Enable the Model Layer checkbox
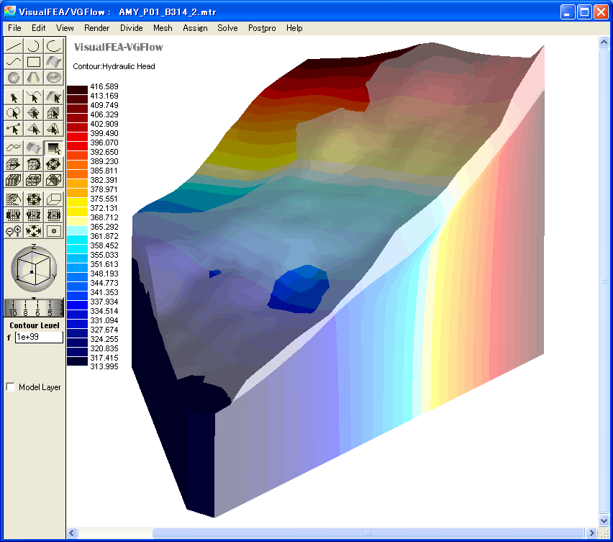This screenshot has height=542, width=613. [11, 387]
